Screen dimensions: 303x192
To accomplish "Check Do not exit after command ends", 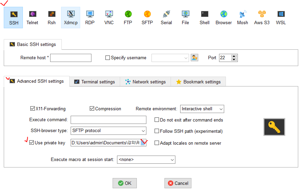I will click(x=157, y=120).
